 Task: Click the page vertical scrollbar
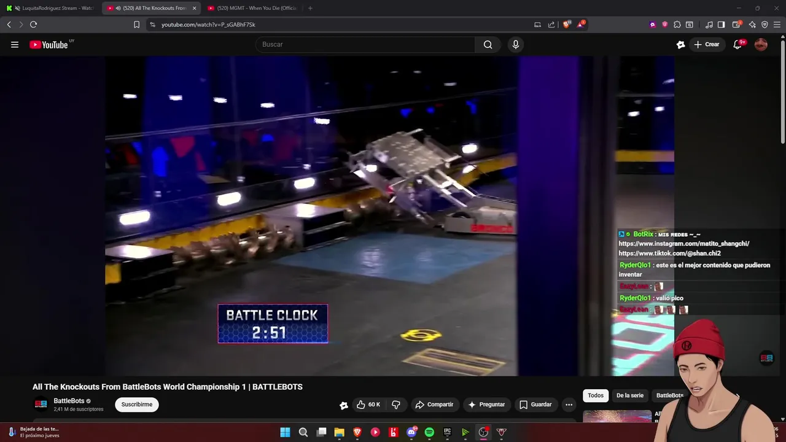point(782,92)
